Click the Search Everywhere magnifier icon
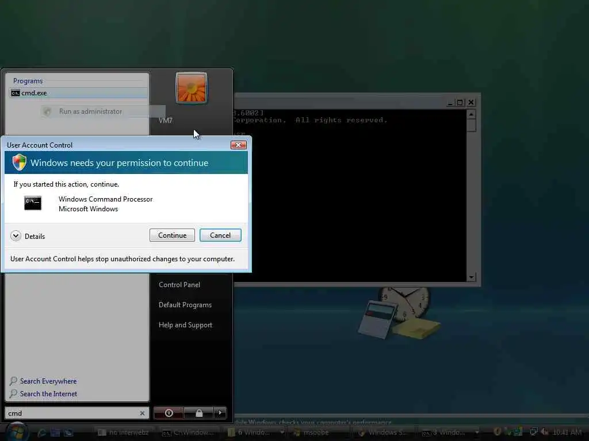Viewport: 589px width, 441px height. click(13, 381)
